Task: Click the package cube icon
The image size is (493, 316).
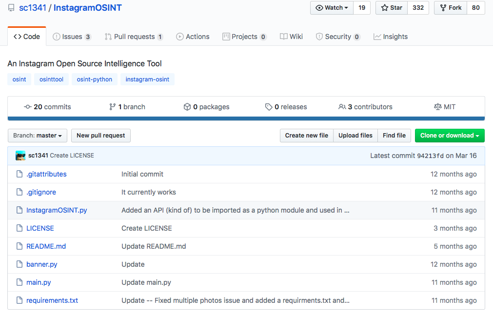Action: tap(187, 107)
